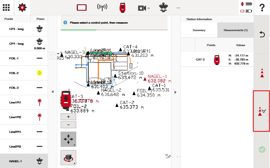The image size is (270, 168).
Task: Open the Measurements (1) tab
Action: (x=235, y=30)
